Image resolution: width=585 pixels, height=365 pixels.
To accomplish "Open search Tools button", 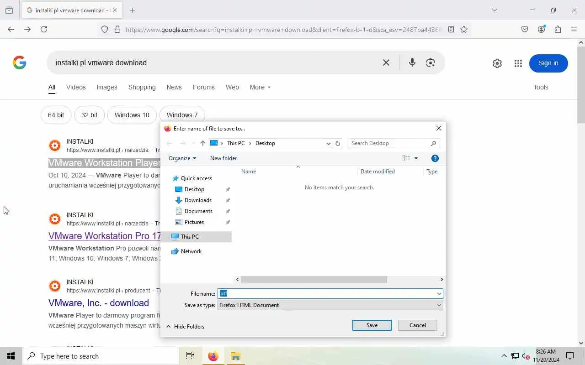I will (x=541, y=87).
